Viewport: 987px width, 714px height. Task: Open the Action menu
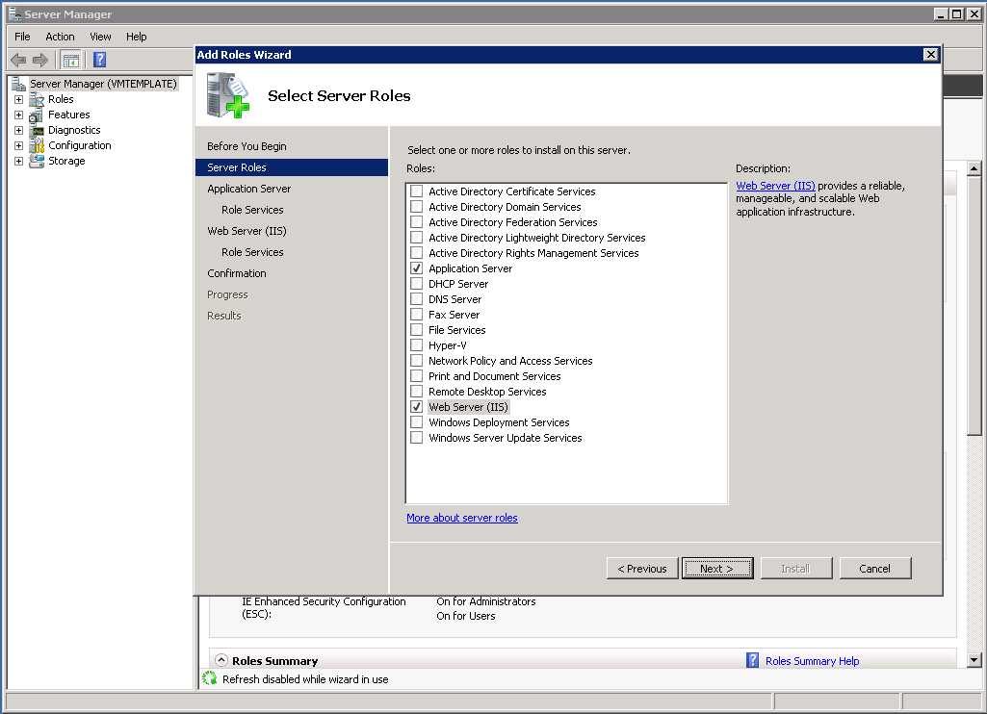60,37
